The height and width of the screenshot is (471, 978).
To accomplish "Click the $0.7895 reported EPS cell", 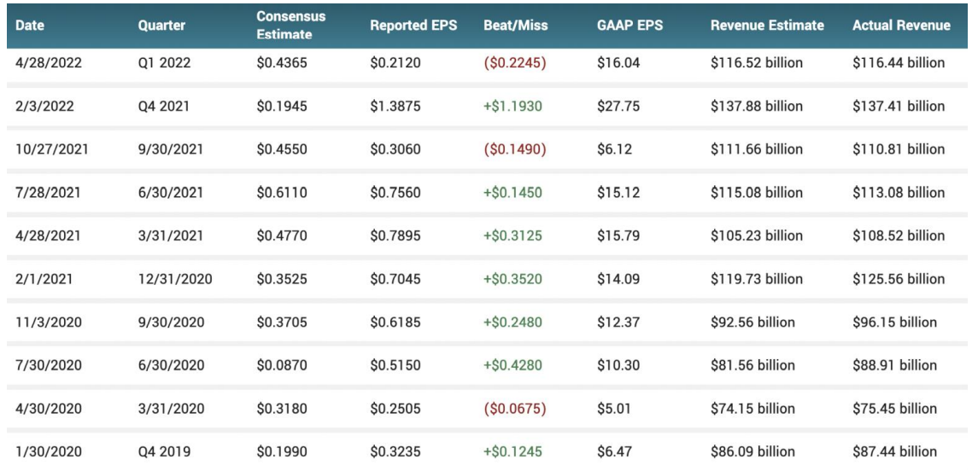I will pos(395,235).
